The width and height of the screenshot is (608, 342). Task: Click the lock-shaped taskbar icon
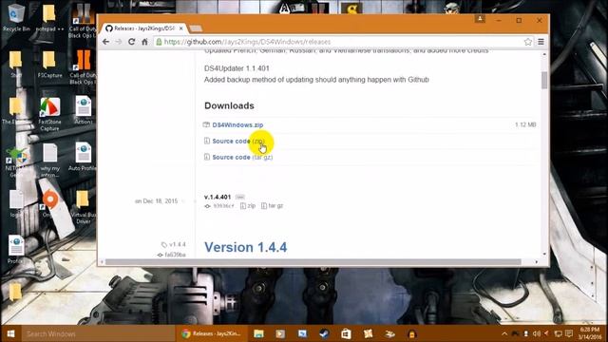pos(411,333)
